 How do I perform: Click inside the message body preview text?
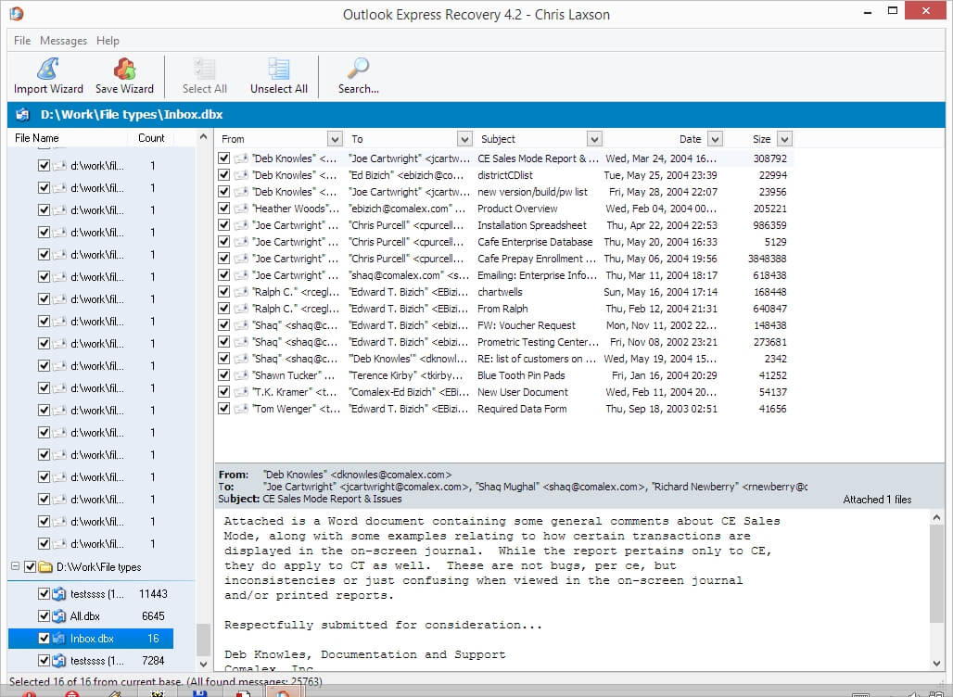tap(571, 589)
